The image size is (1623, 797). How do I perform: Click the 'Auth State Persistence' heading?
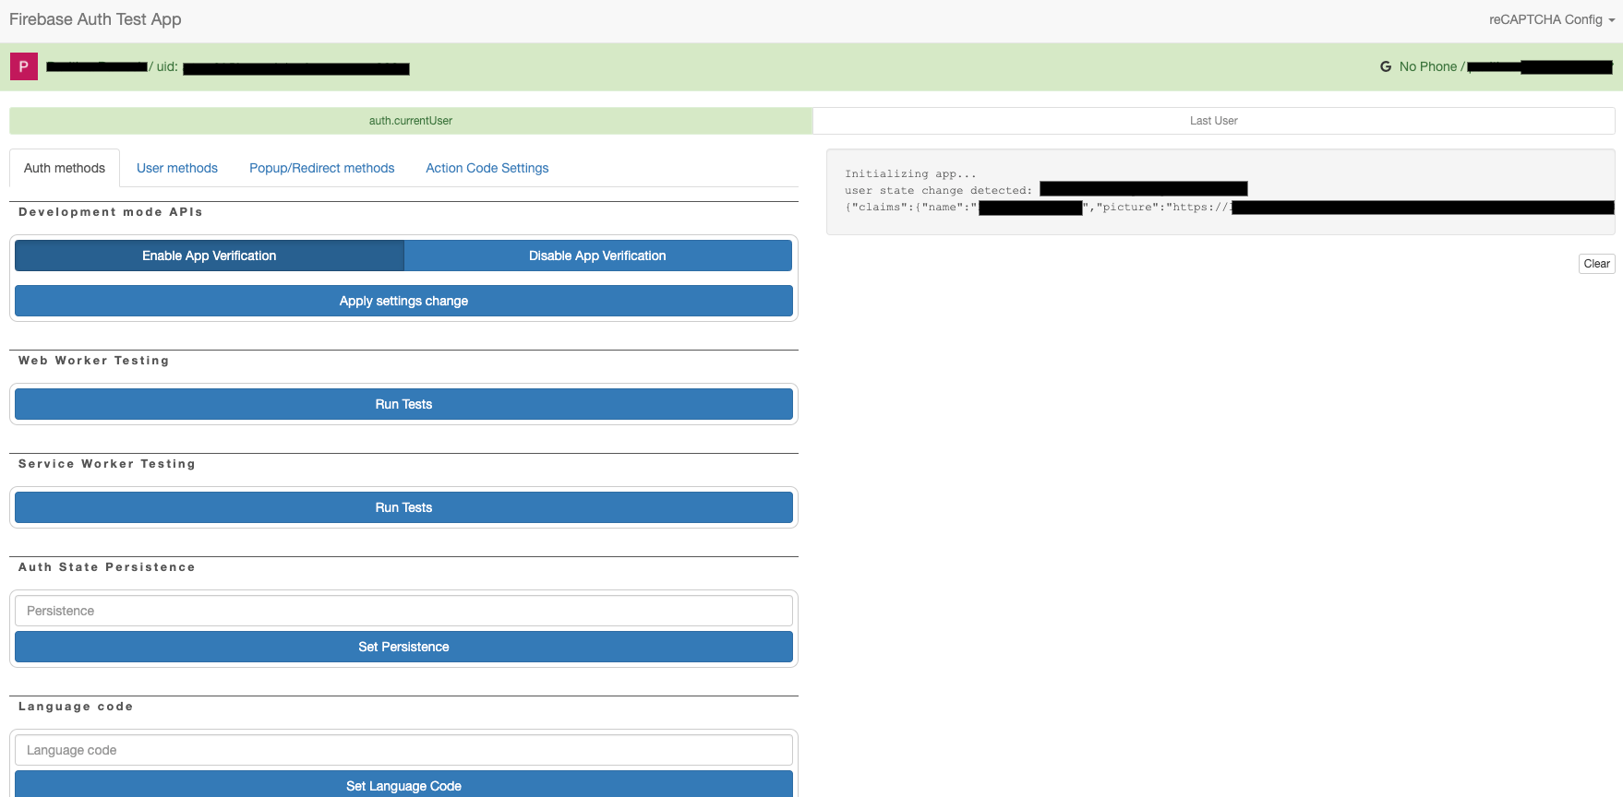point(107,567)
